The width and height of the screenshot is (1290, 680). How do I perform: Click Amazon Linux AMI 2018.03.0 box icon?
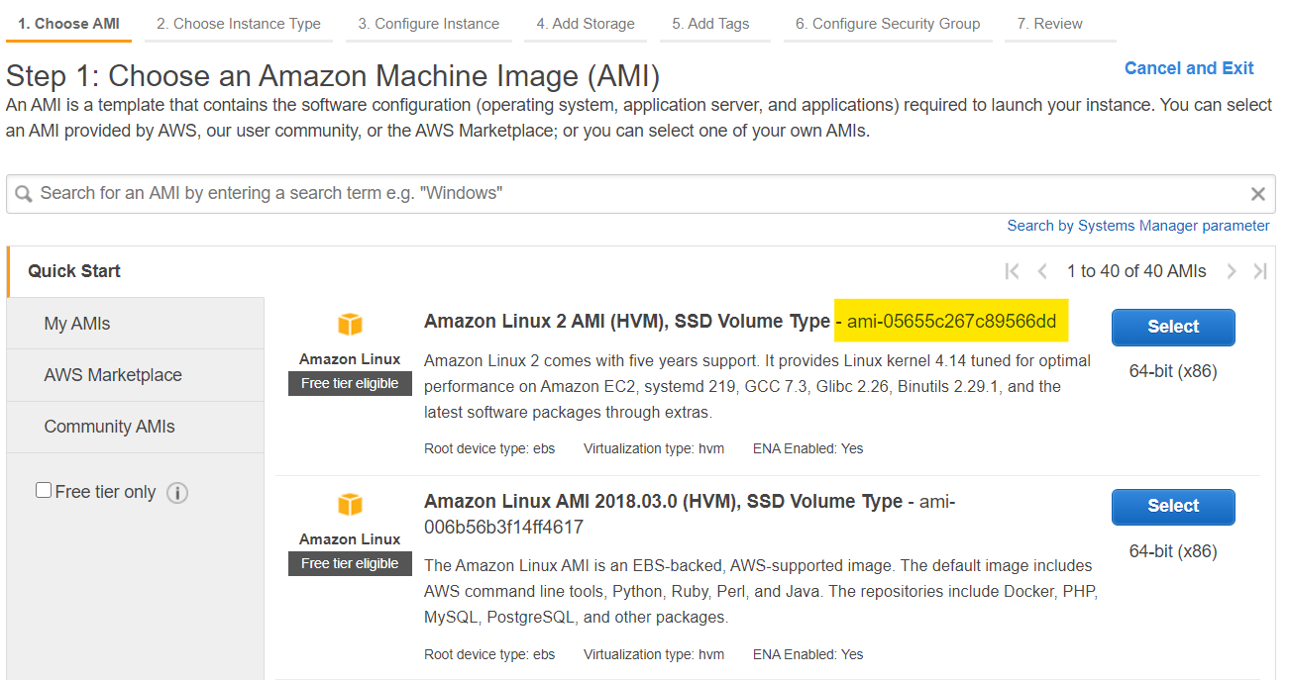click(350, 505)
